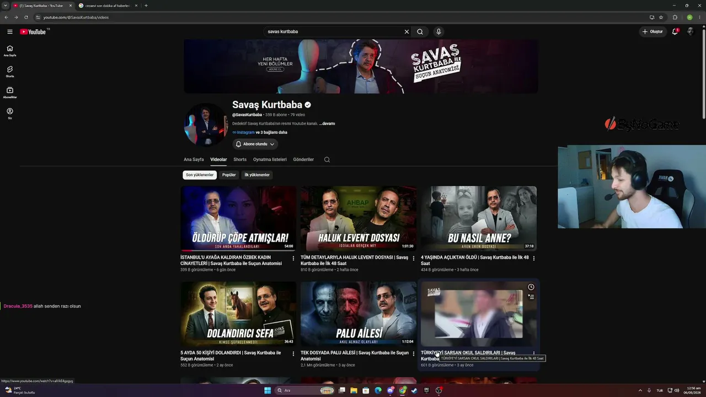Select the Popüler filter chip
The image size is (706, 397).
pos(229,175)
